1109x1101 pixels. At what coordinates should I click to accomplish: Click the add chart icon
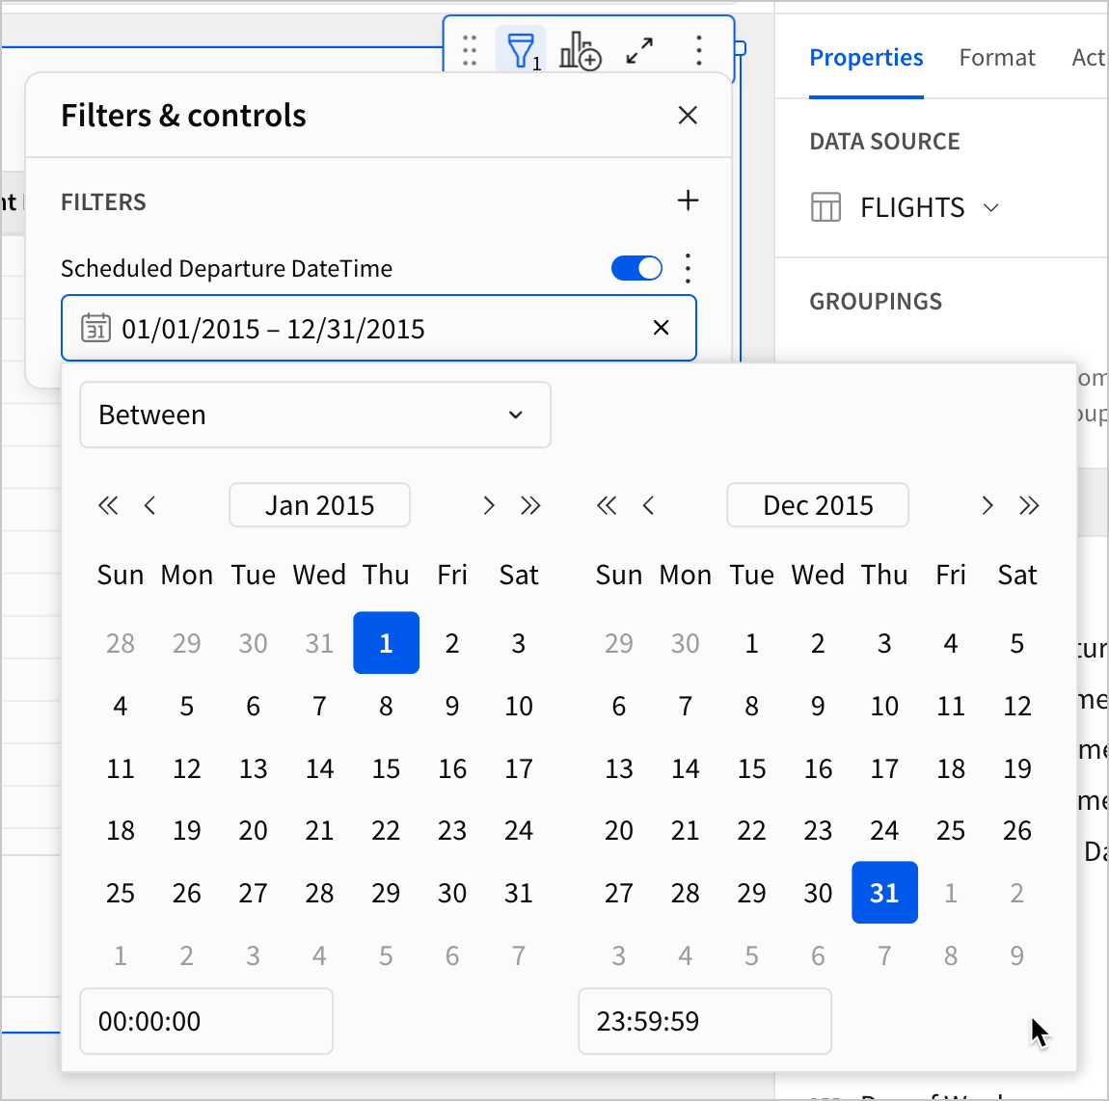(x=580, y=50)
